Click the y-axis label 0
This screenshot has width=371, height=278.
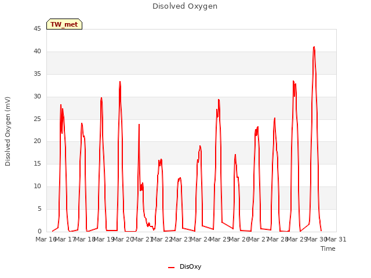[39, 231]
